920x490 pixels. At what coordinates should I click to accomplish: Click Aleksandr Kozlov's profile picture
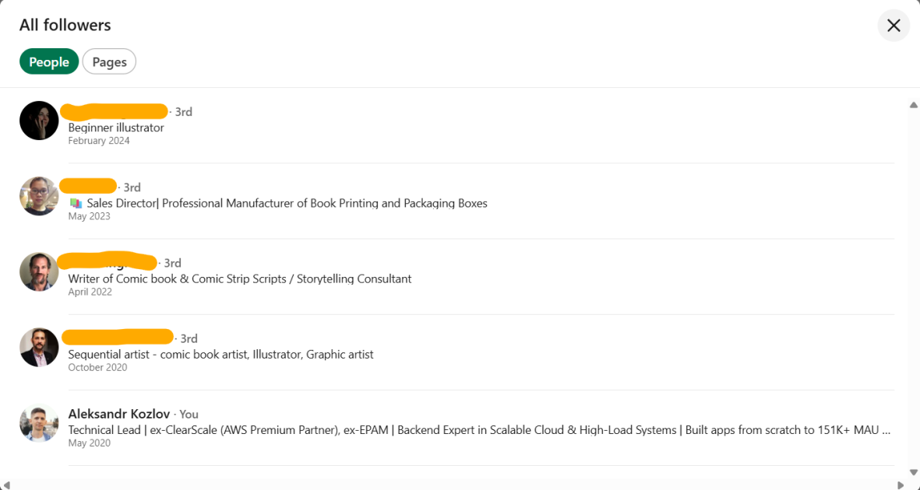click(39, 422)
